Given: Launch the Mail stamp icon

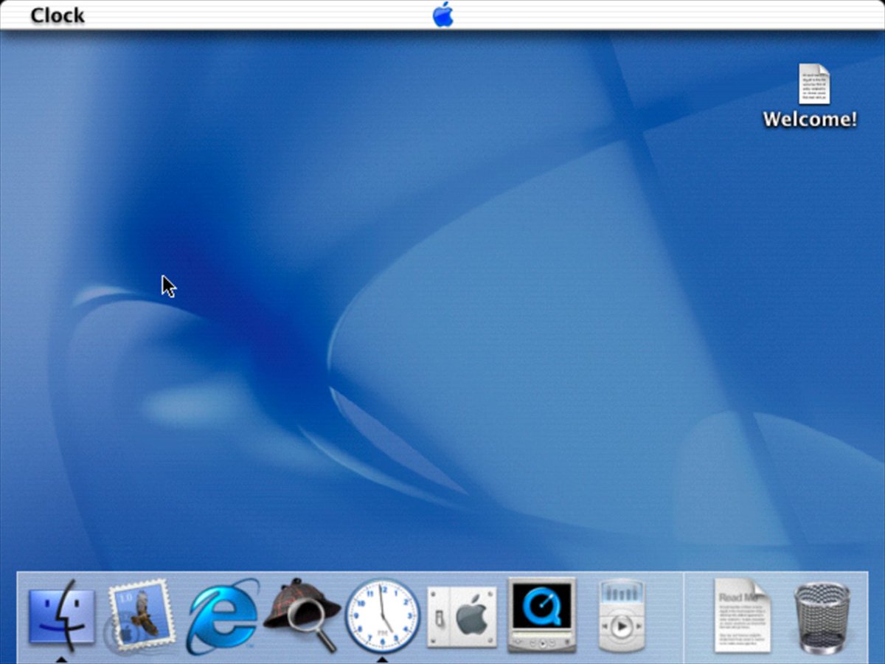Looking at the screenshot, I should (x=140, y=617).
